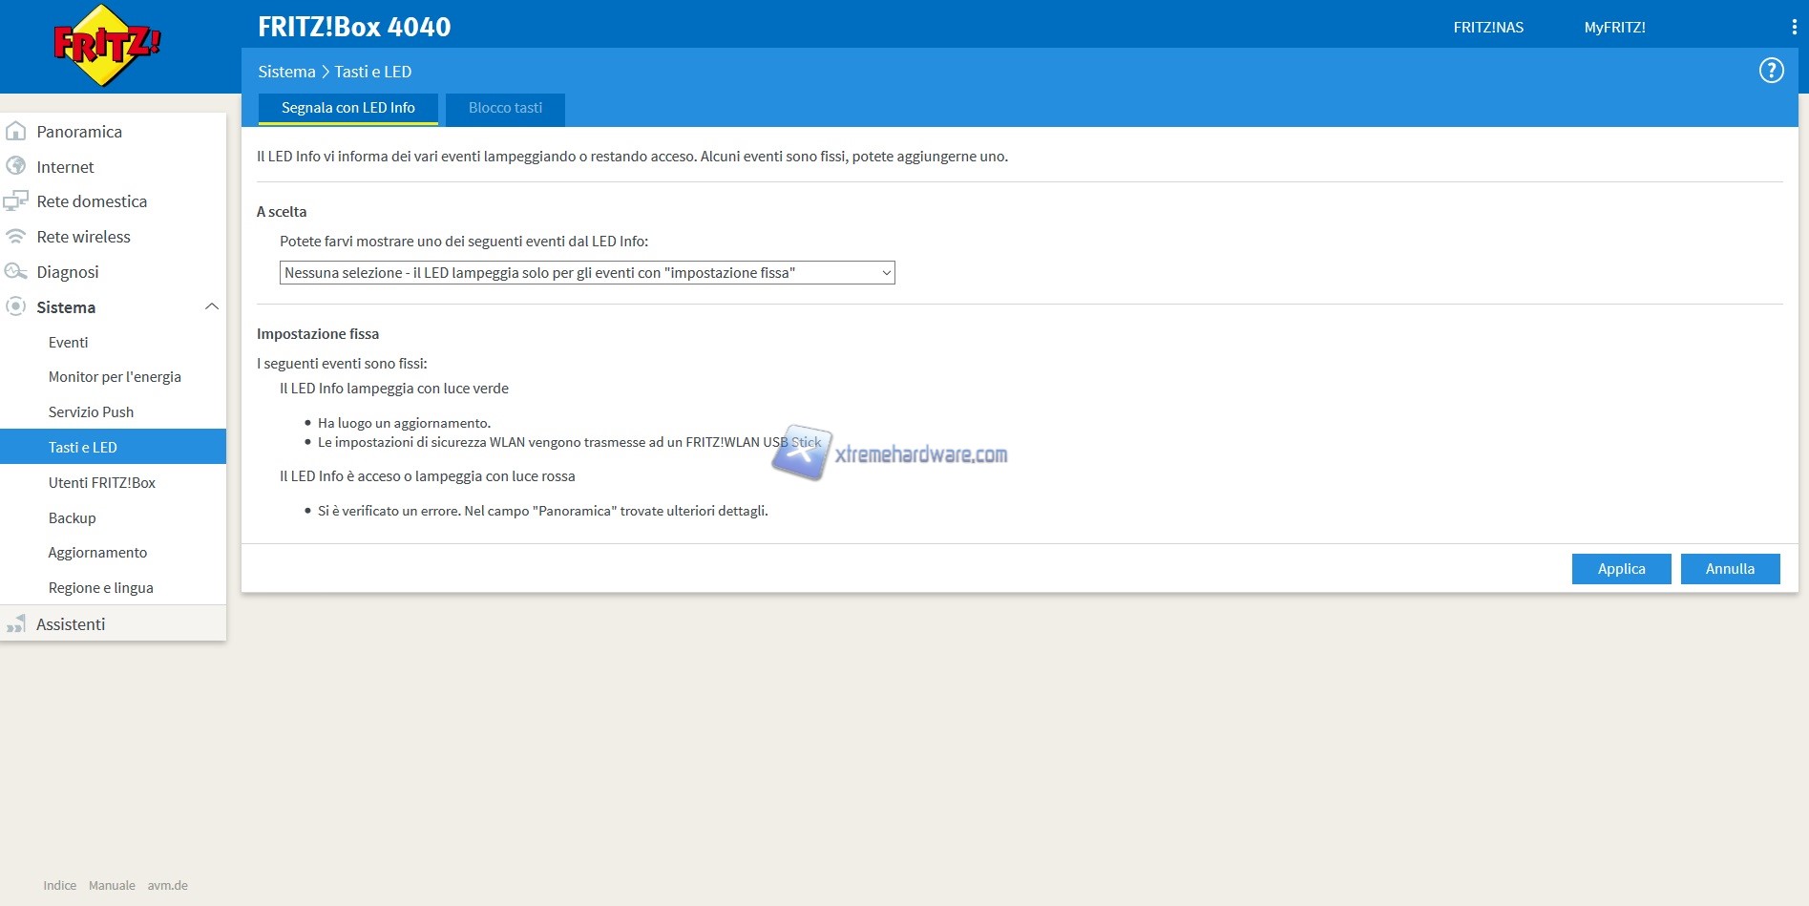Open the Manuale footer link

(x=112, y=886)
